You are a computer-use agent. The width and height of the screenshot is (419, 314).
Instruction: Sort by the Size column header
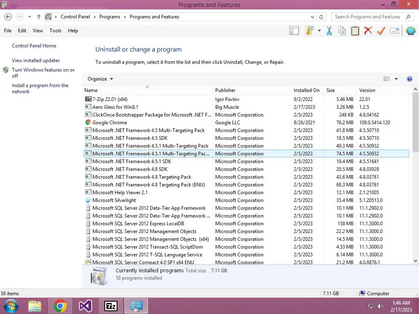(340, 90)
